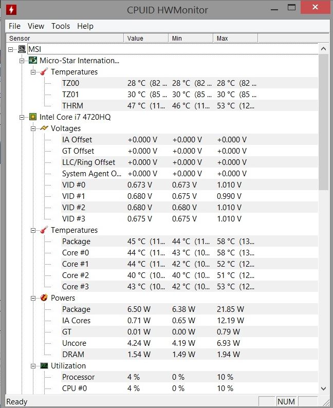333x408 pixels.
Task: Select the Package temperature row
Action: click(x=189, y=241)
